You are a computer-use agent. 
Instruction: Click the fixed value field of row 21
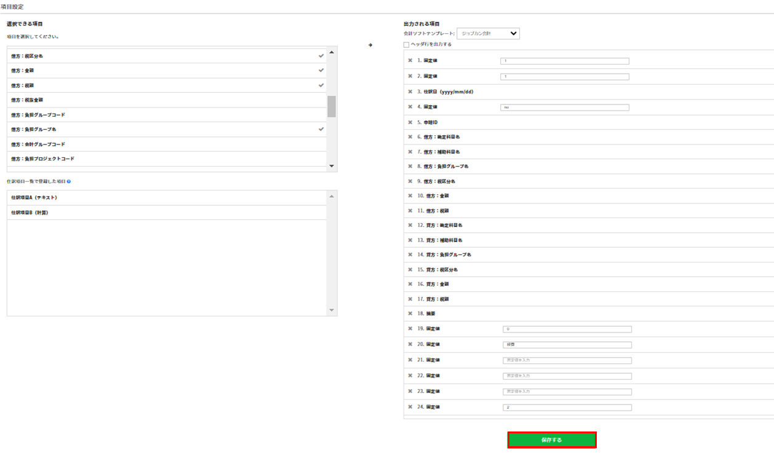coord(567,360)
